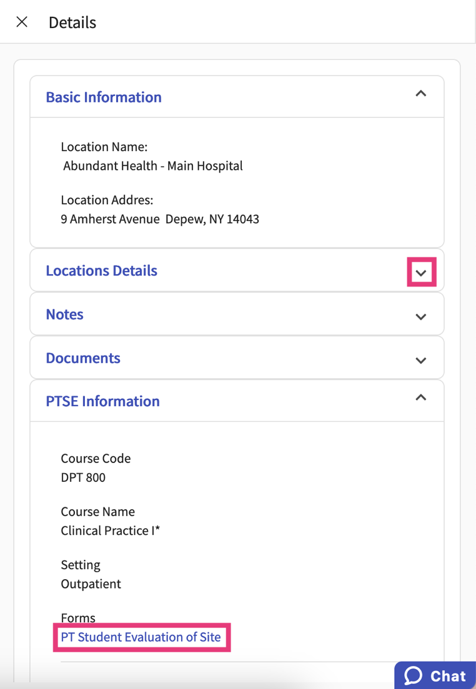Select the PTSE Information section header
476x689 pixels.
pos(102,401)
